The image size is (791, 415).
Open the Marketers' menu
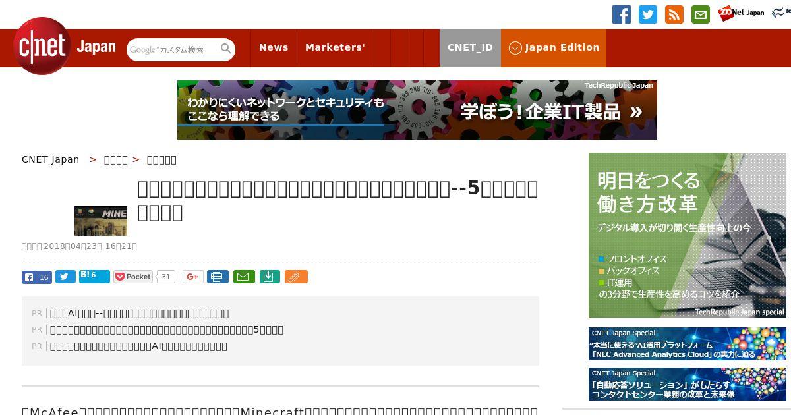click(335, 47)
